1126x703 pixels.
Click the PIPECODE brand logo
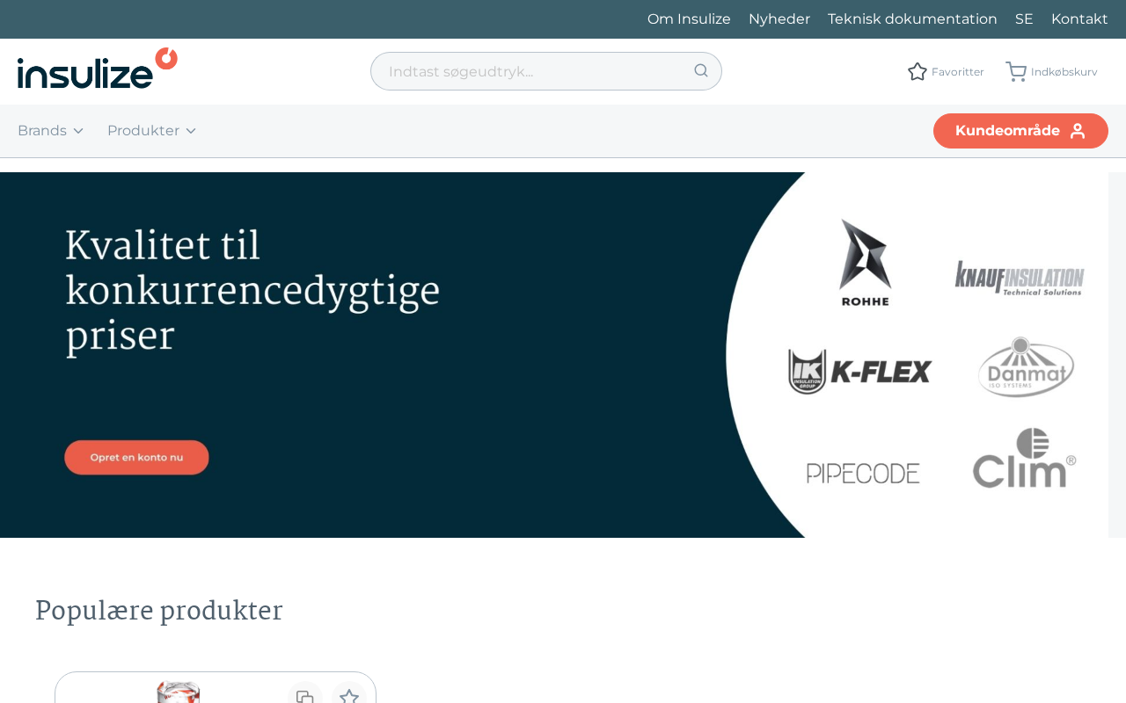(863, 473)
